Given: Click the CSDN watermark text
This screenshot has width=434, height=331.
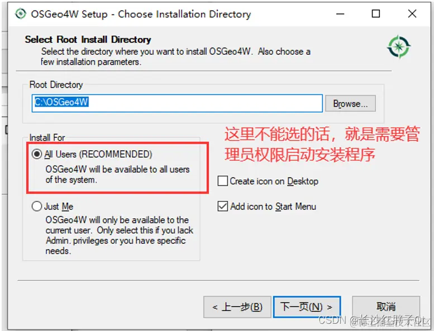Looking at the screenshot, I should tap(374, 320).
